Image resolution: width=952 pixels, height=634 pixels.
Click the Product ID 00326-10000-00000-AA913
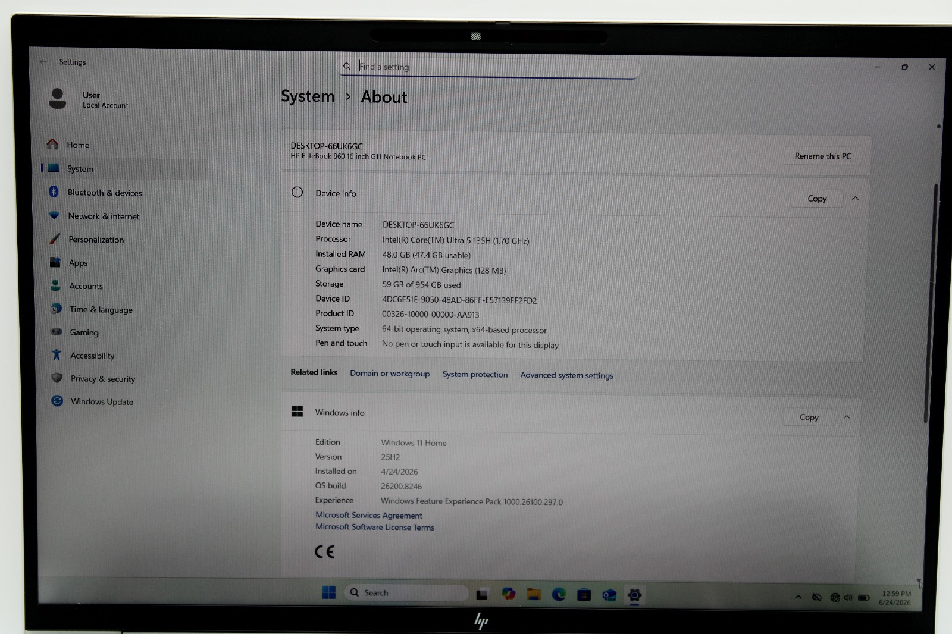click(x=430, y=315)
